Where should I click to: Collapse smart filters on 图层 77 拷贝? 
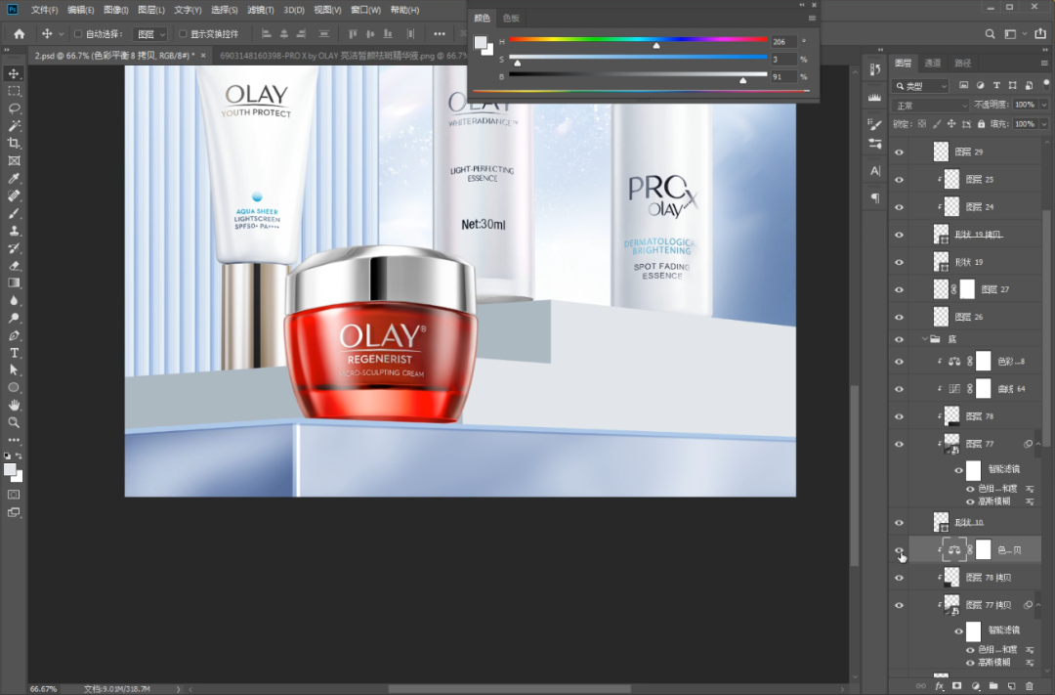tap(1037, 605)
